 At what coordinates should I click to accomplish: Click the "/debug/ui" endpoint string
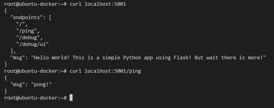32,44
